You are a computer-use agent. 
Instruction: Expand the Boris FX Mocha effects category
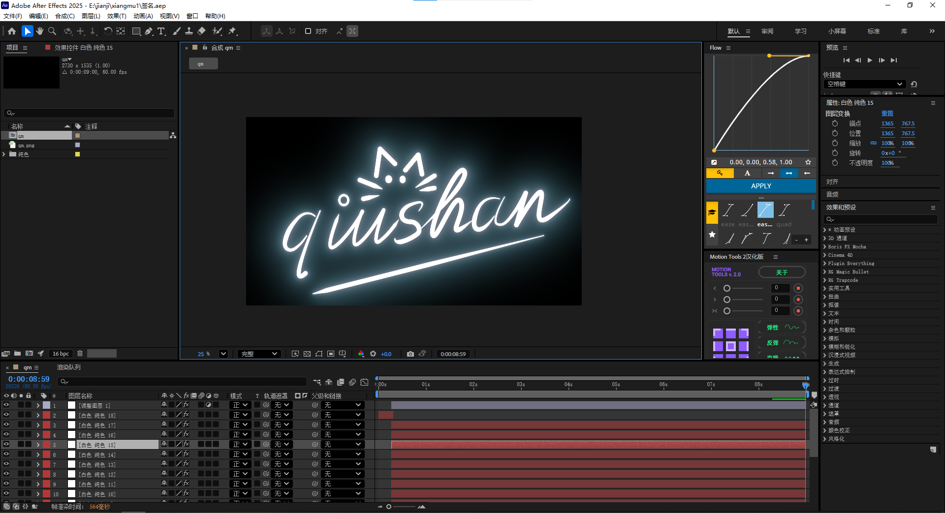[825, 246]
